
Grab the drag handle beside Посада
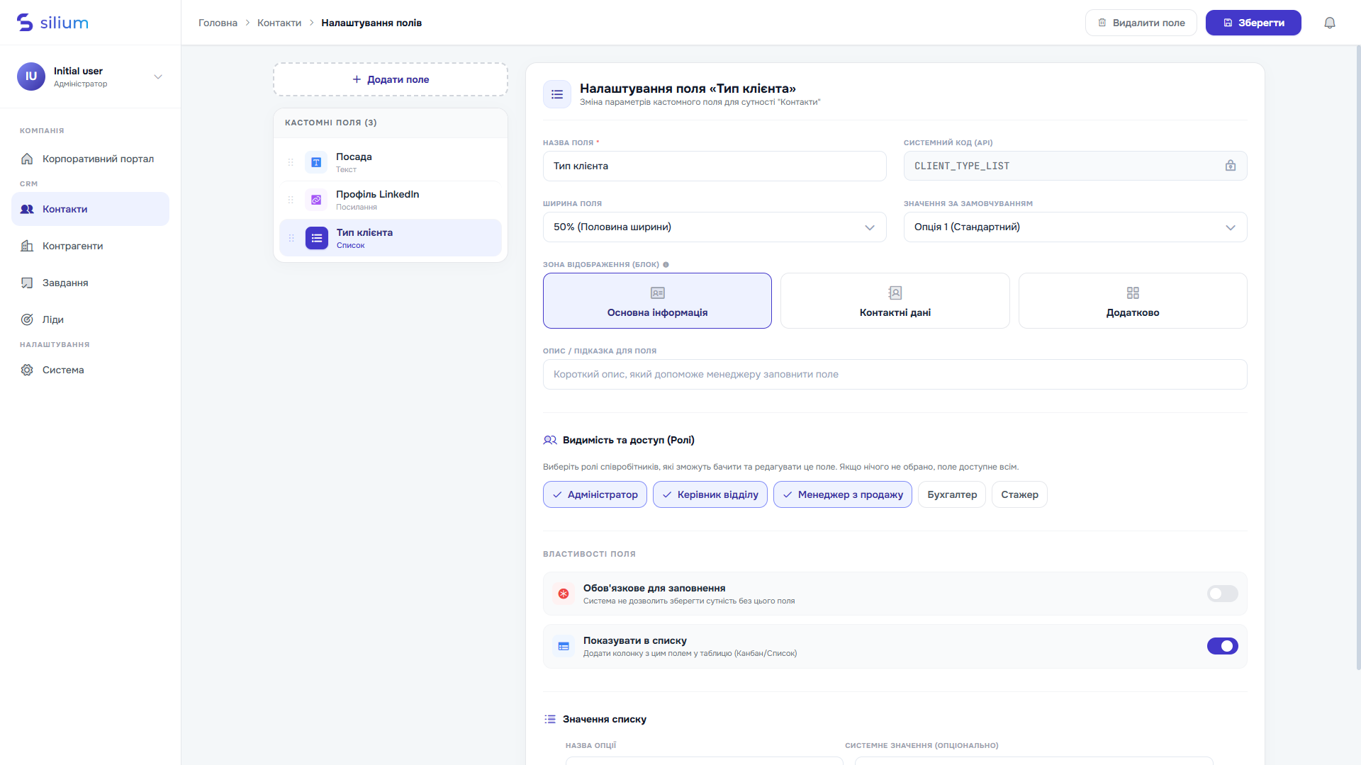coord(291,162)
